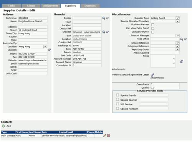Click the Notes scroll down arrow

[174, 63]
